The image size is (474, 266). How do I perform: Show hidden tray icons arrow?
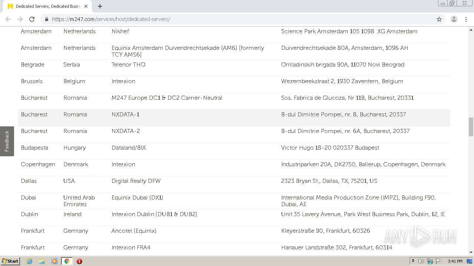(x=413, y=261)
